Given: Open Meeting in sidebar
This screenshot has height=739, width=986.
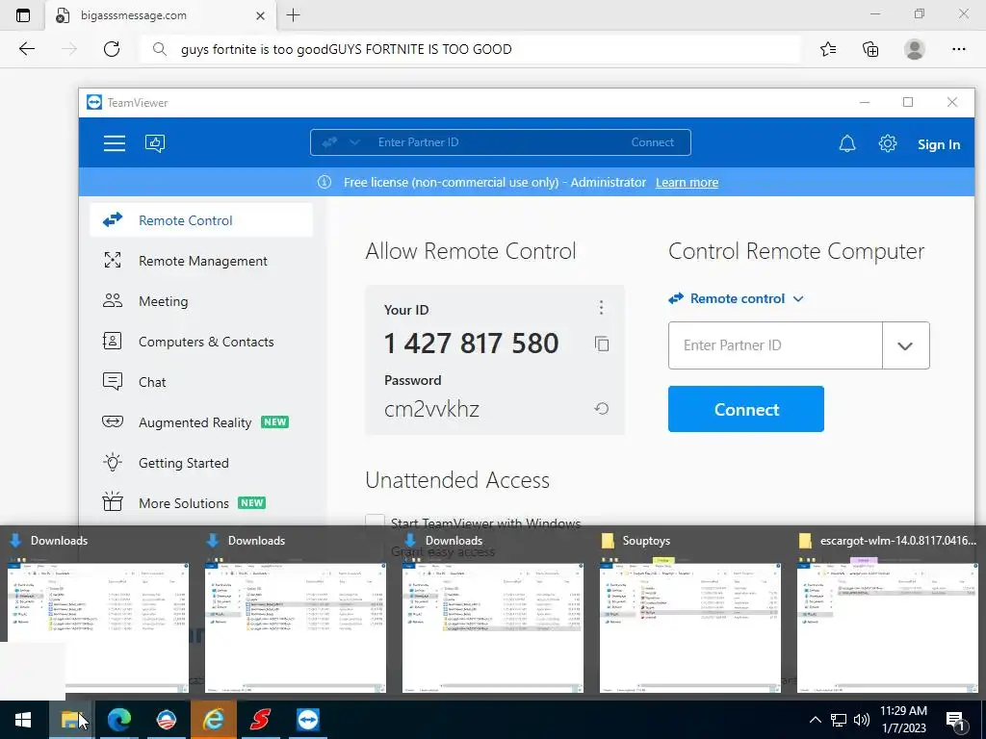Looking at the screenshot, I should point(201,301).
